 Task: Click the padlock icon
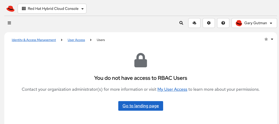[141, 60]
